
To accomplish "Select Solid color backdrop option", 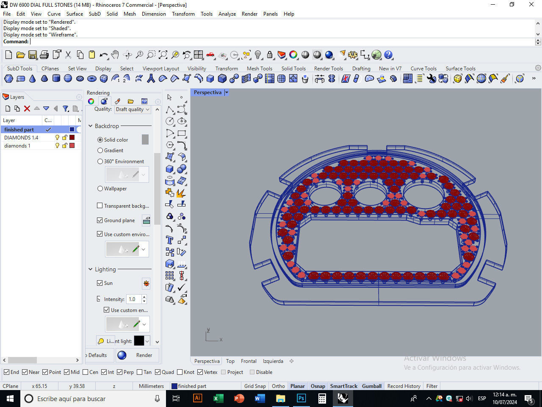I will pyautogui.click(x=100, y=139).
